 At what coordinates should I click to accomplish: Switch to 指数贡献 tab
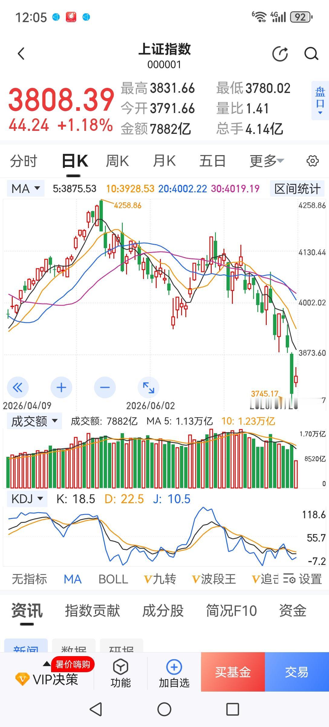(93, 610)
